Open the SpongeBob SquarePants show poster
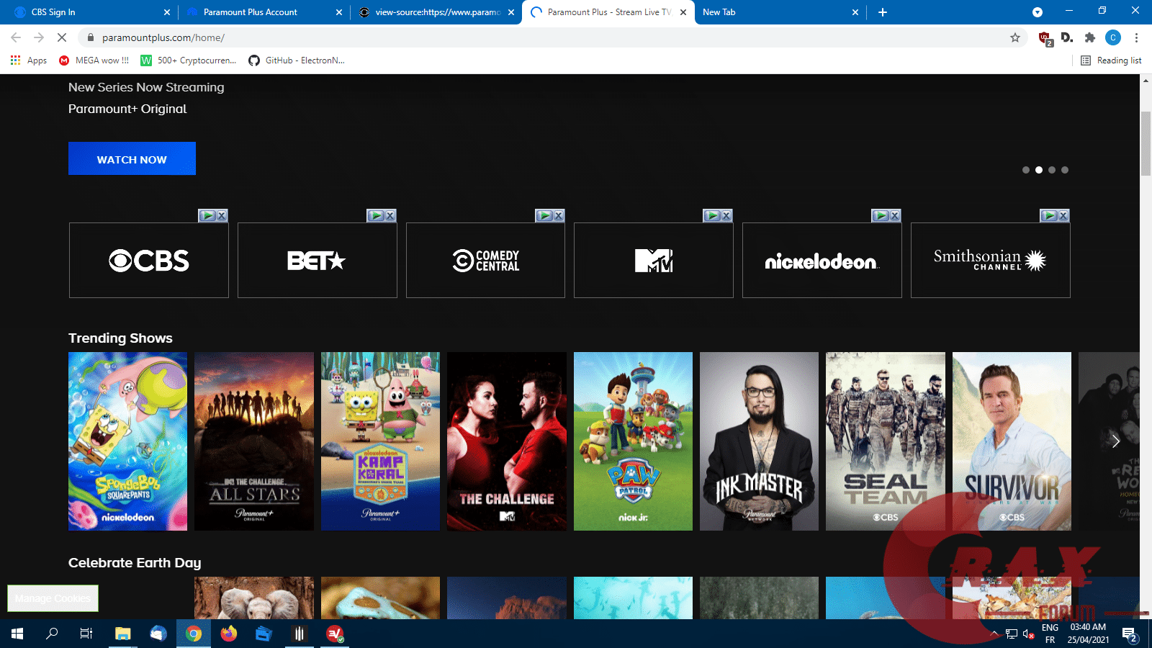 (x=127, y=441)
